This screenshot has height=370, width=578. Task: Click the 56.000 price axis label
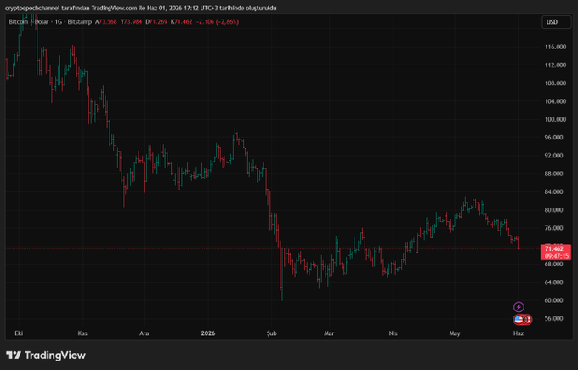tap(553, 318)
